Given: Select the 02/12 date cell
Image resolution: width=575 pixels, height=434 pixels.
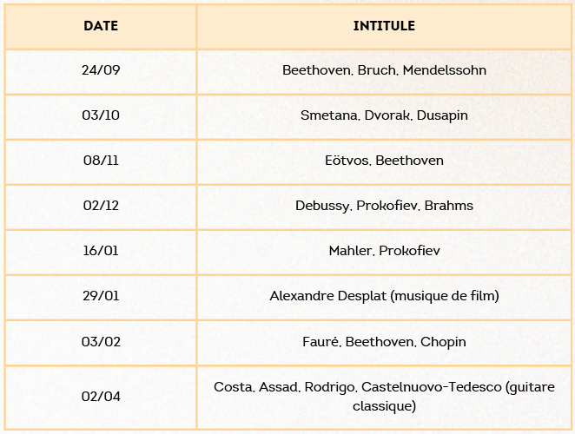Looking at the screenshot, I should click(x=101, y=206).
